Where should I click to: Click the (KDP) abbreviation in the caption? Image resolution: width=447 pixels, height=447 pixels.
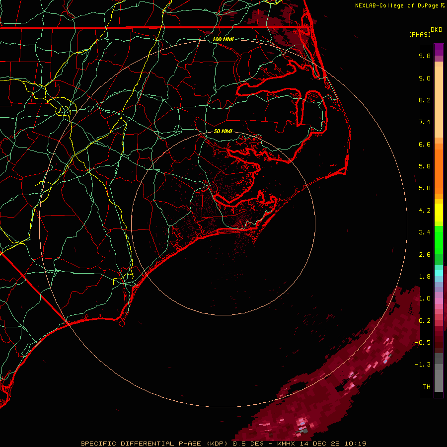(217, 444)
